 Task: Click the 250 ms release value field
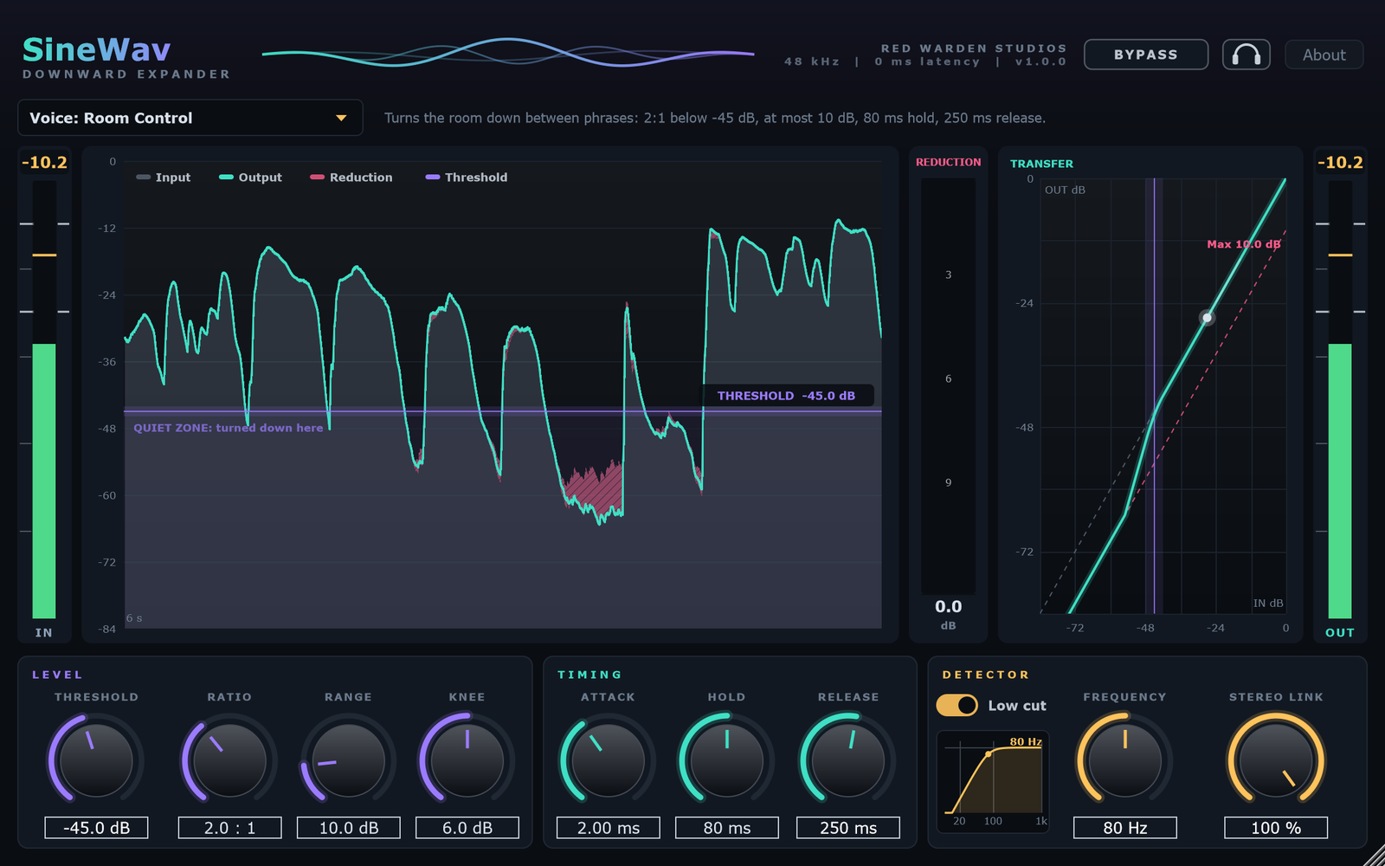coord(847,828)
